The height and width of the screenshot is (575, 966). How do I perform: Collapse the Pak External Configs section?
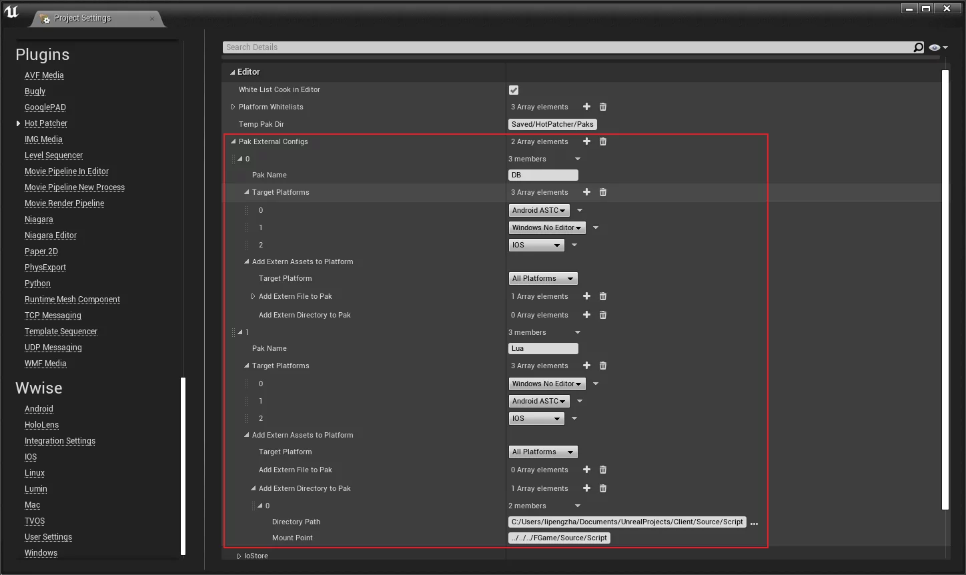coord(233,141)
